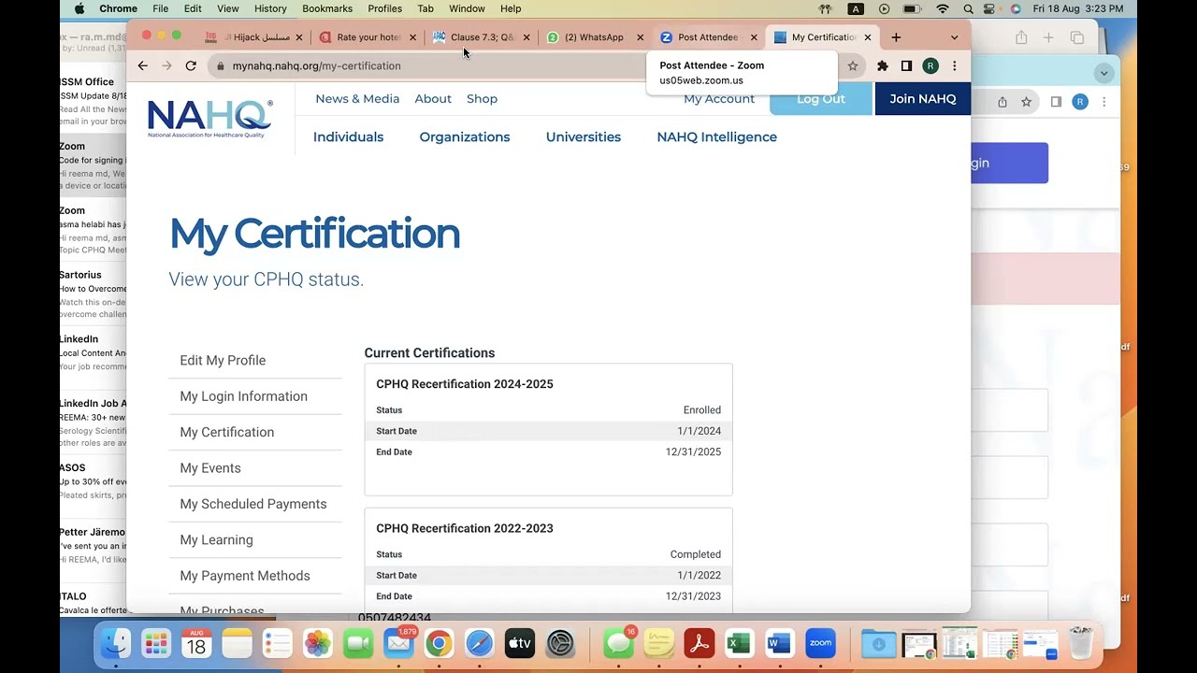Open Safari from the dock
Viewport: 1197px width, 673px height.
(479, 643)
